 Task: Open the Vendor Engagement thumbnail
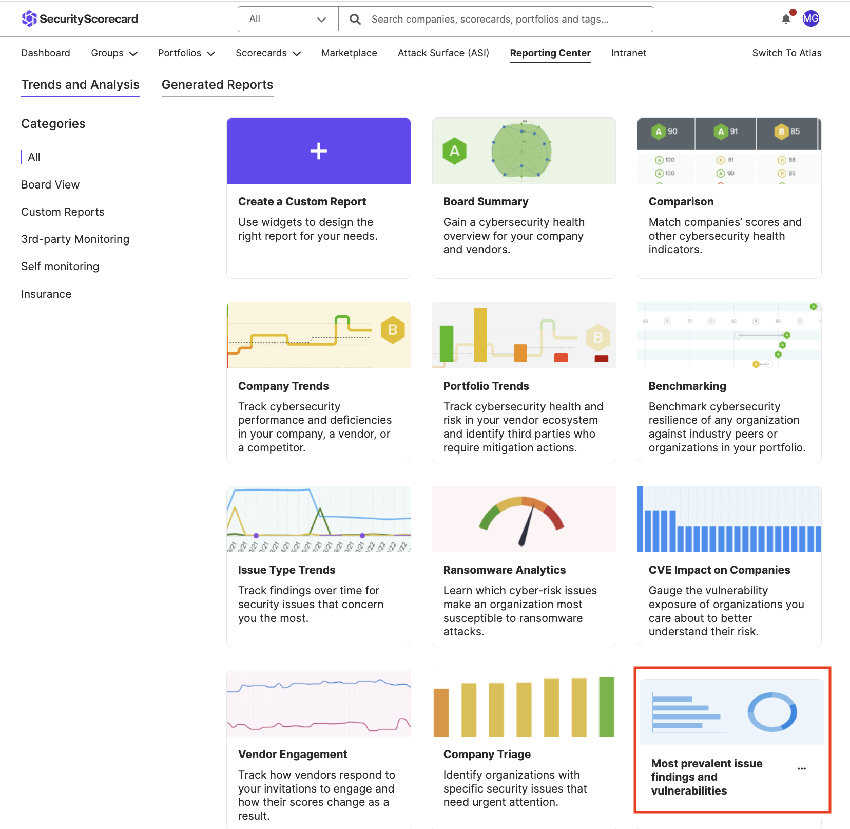[319, 704]
